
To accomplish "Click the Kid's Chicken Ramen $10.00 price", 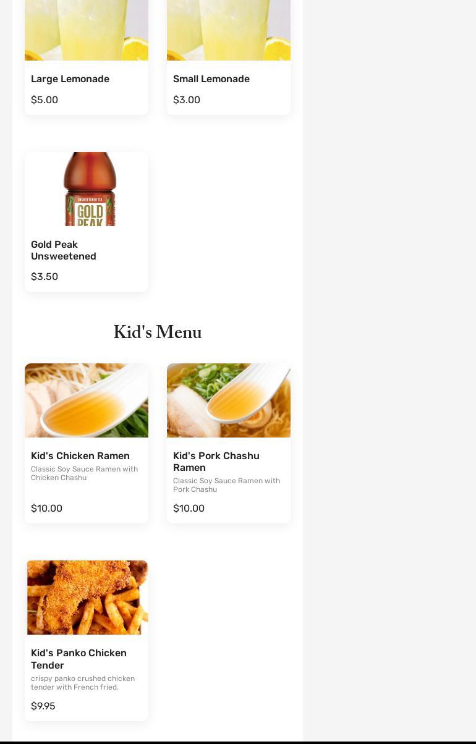I will [46, 509].
